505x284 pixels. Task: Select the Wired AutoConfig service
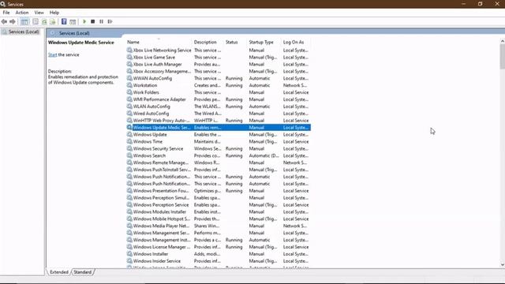point(219,114)
